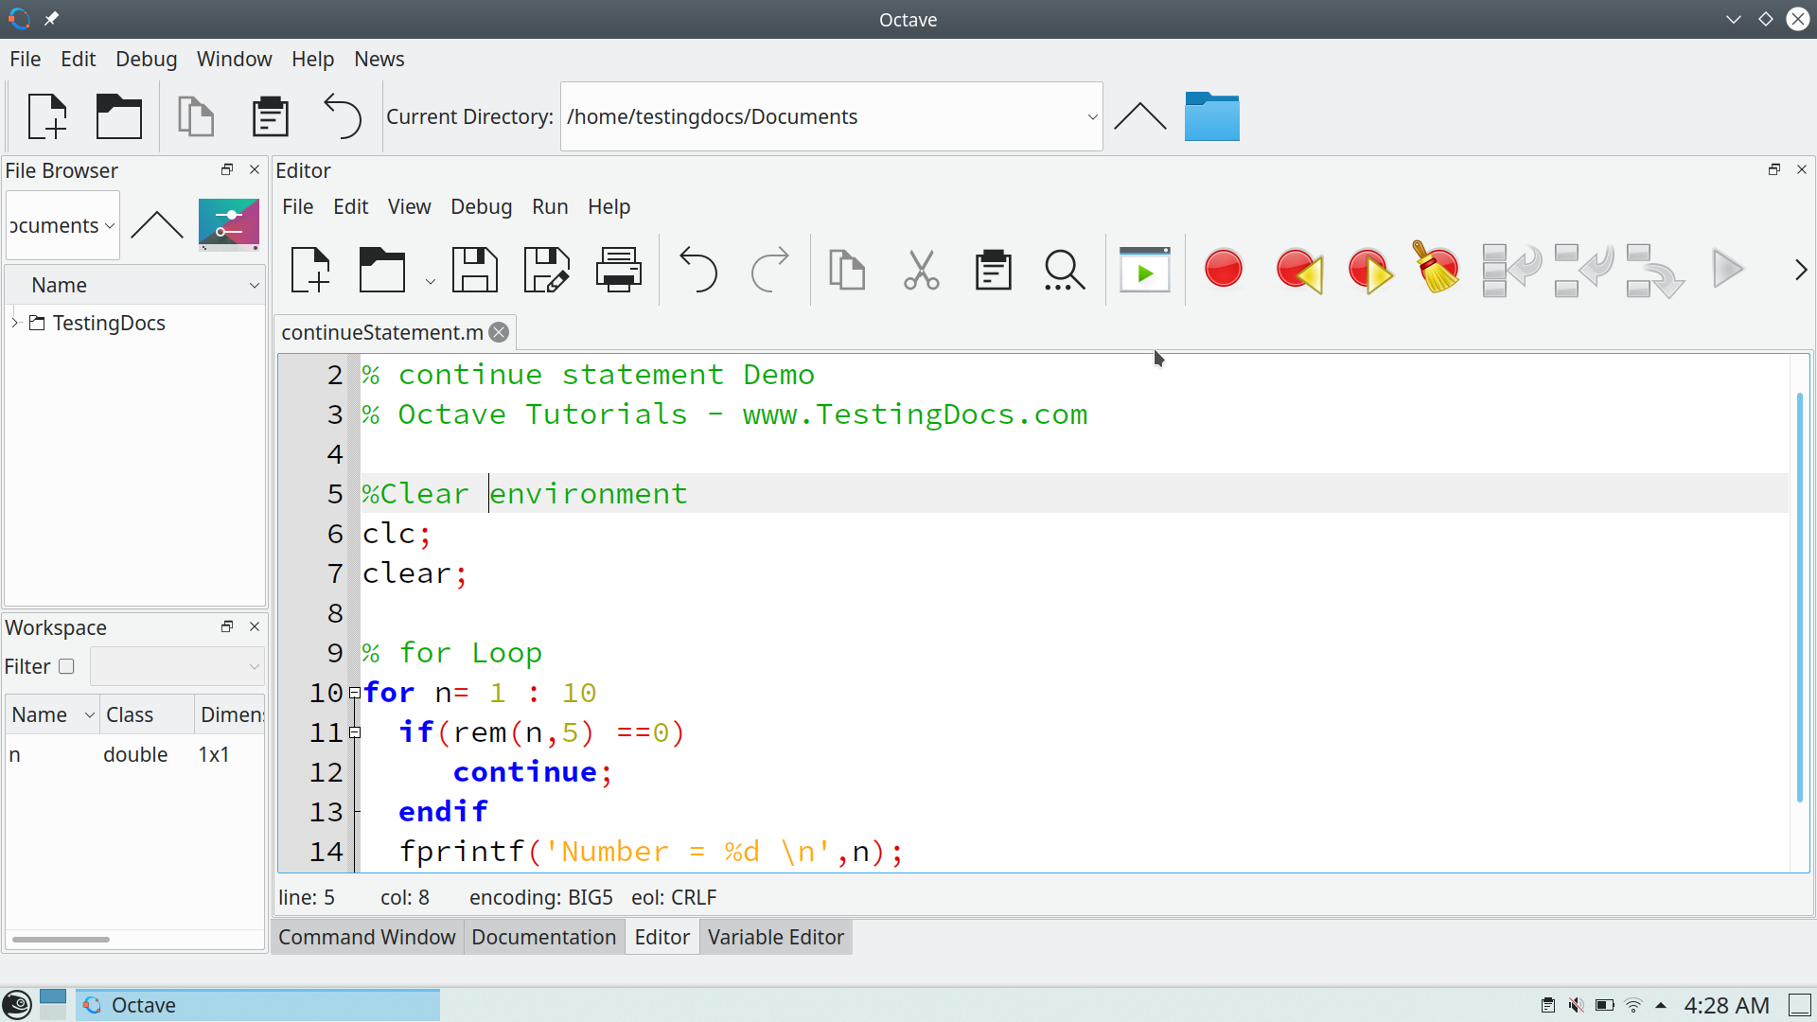This screenshot has height=1022, width=1817.
Task: Click the Cut scissors icon
Action: 921,271
